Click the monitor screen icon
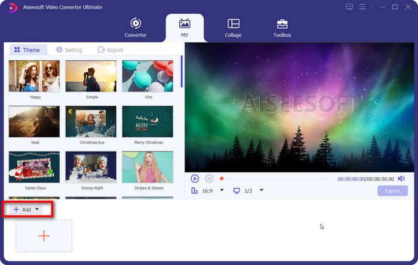Image resolution: width=418 pixels, height=265 pixels. click(236, 191)
